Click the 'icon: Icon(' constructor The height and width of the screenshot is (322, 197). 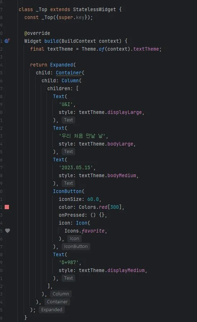click(75, 223)
